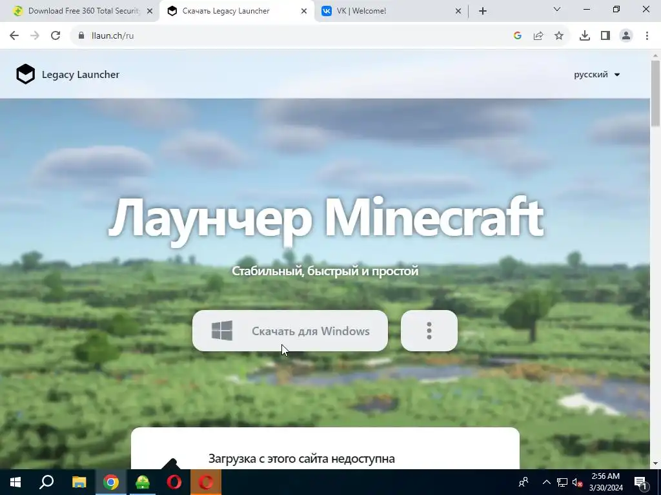Click the first Opera taskbar icon
Viewport: 661px width, 495px height.
174,482
